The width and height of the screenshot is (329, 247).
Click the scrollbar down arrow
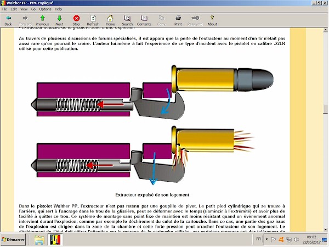[325, 229]
